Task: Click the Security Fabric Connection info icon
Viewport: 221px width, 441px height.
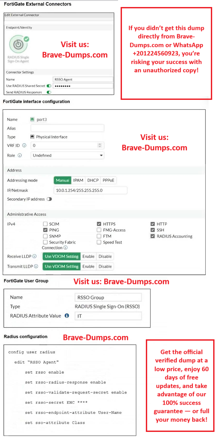Action: pos(66,248)
